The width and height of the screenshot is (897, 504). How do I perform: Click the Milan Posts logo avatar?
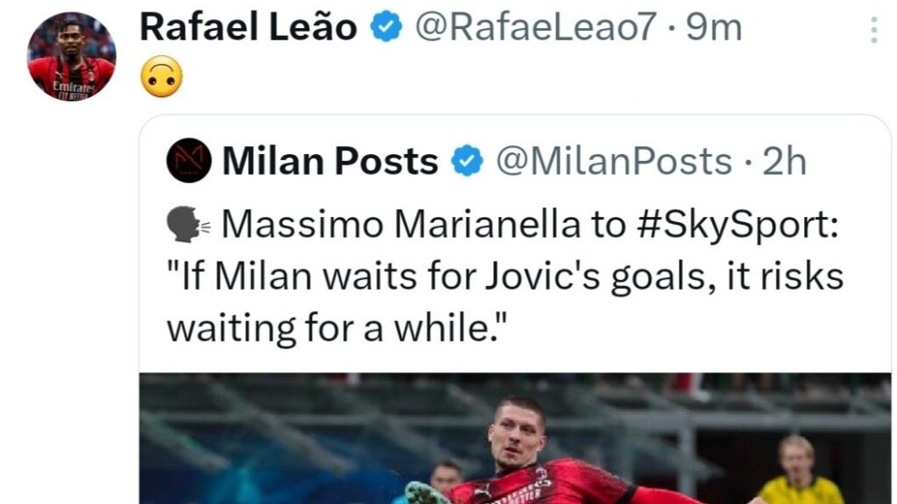[x=188, y=160]
